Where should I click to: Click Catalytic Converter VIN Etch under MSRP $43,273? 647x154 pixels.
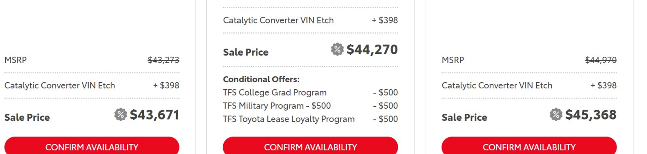[x=60, y=86]
